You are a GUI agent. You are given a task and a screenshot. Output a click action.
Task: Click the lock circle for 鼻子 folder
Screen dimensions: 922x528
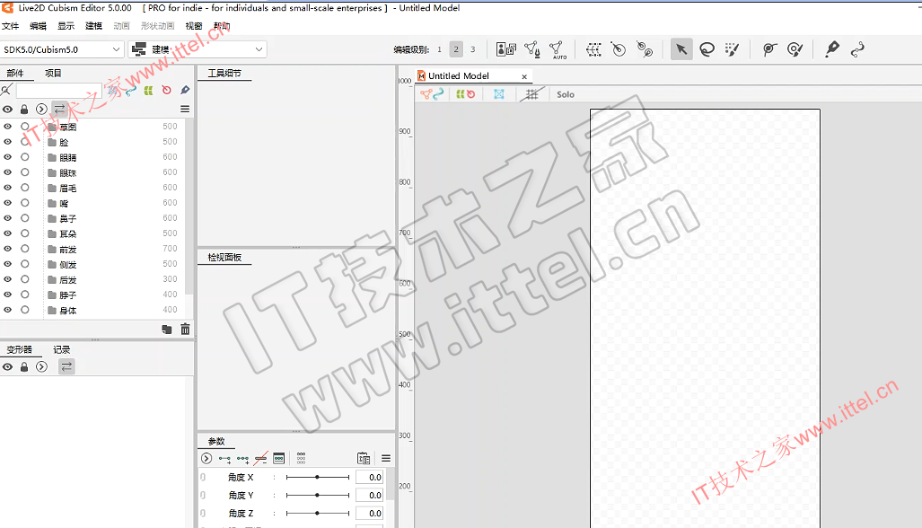25,218
